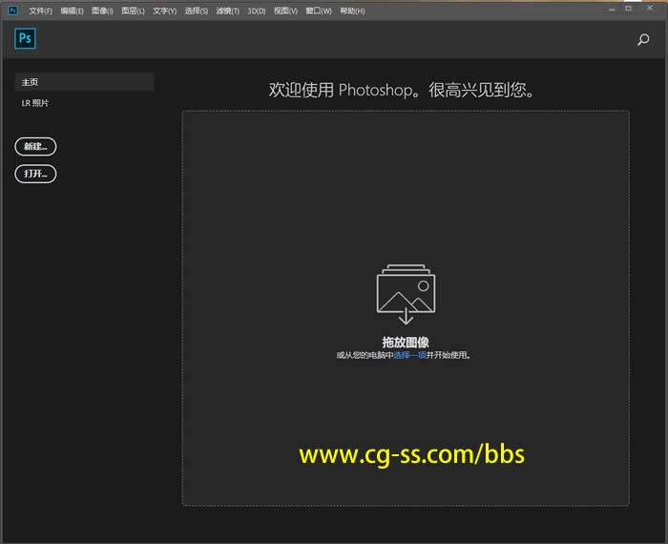Click the search magnifier icon
This screenshot has width=668, height=544.
tap(643, 40)
